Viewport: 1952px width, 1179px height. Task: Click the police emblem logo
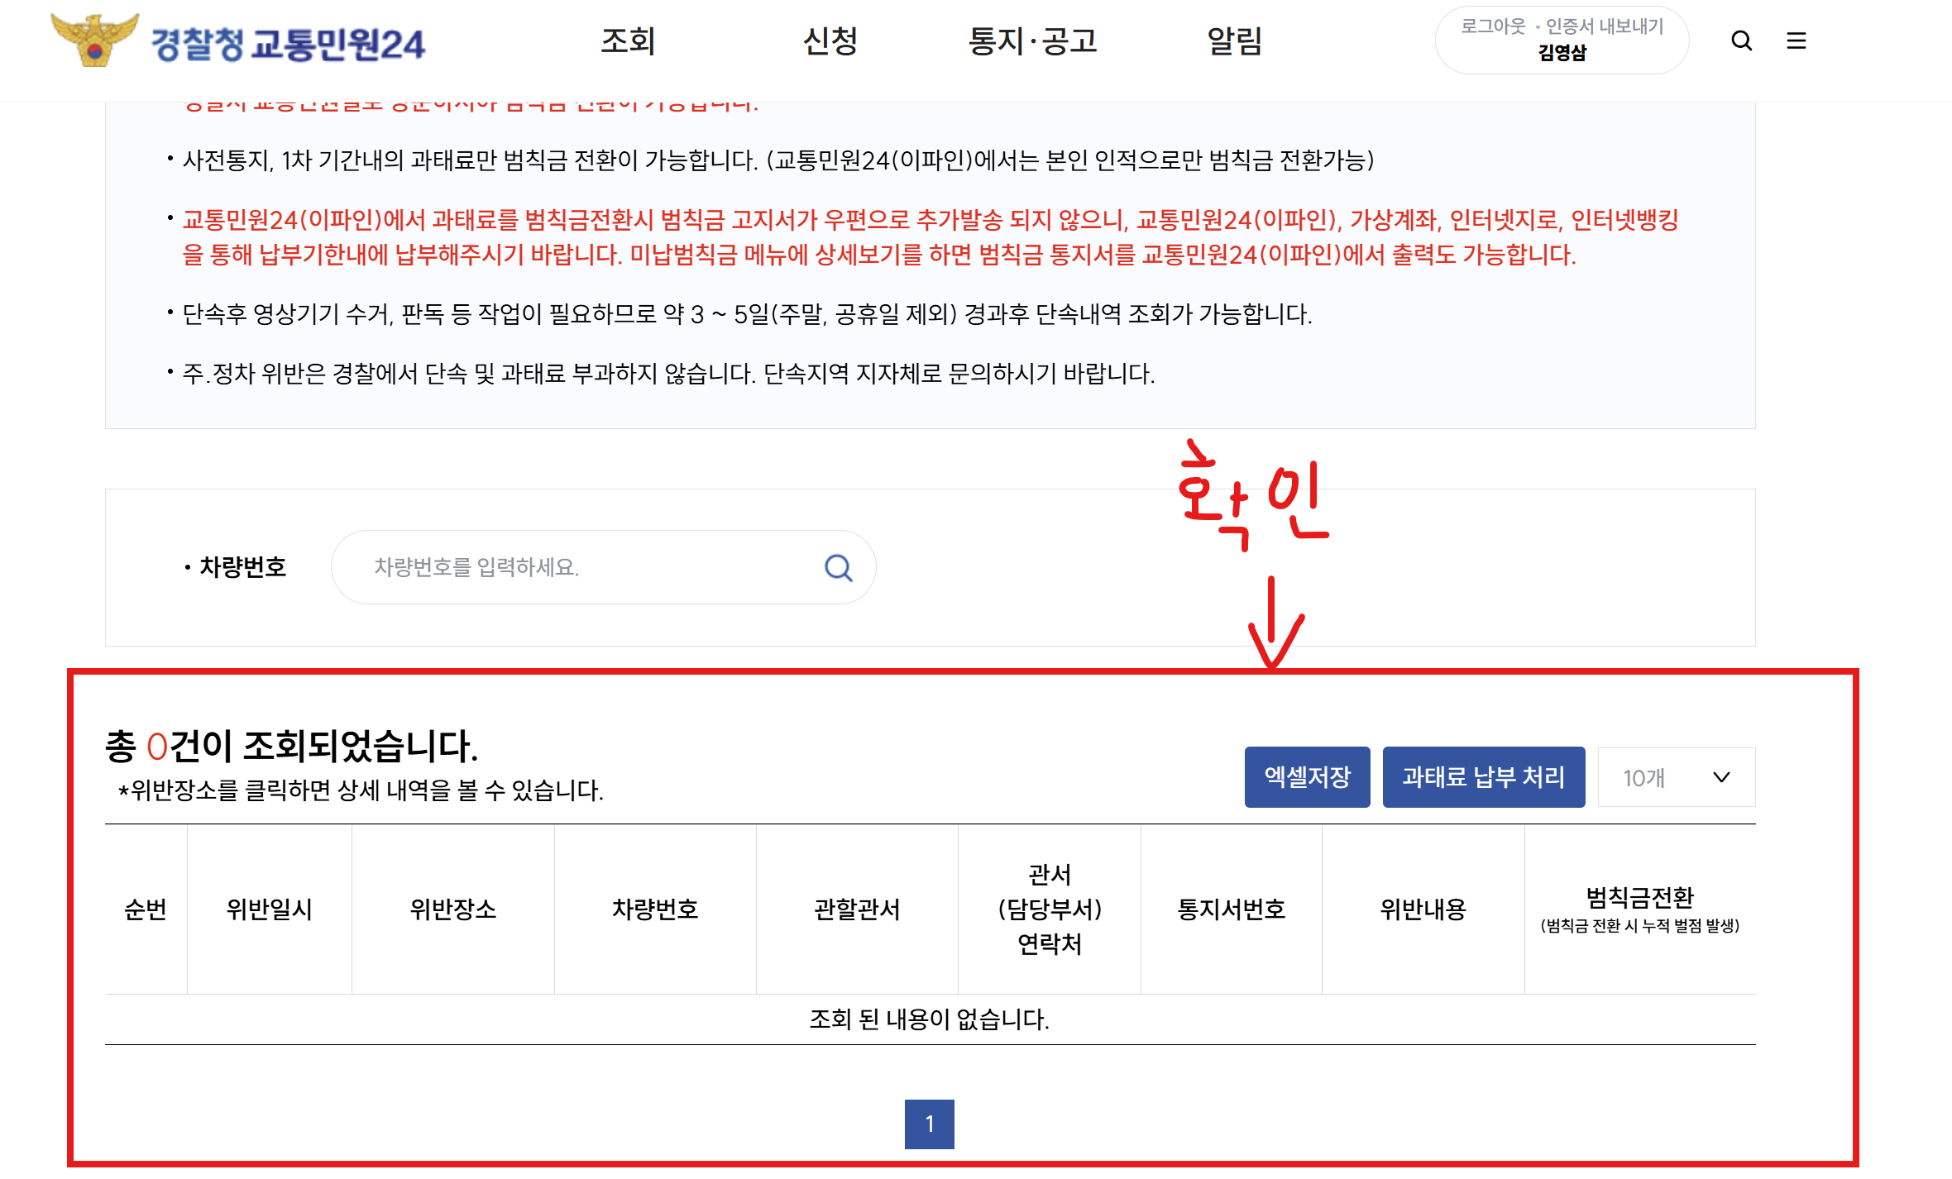[93, 41]
